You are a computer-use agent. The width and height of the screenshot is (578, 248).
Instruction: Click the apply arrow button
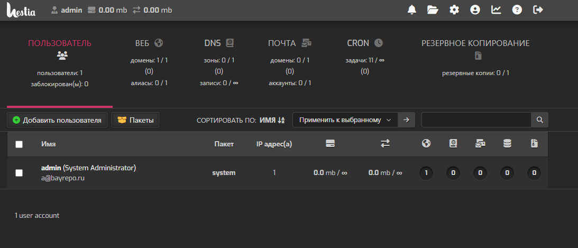click(406, 120)
